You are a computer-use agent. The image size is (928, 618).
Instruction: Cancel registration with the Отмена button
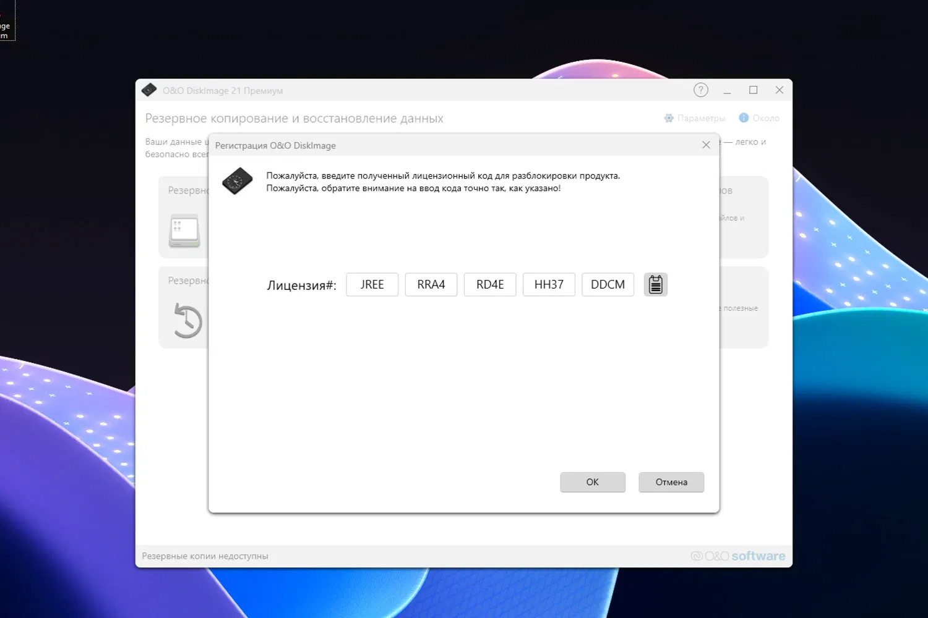(x=671, y=482)
